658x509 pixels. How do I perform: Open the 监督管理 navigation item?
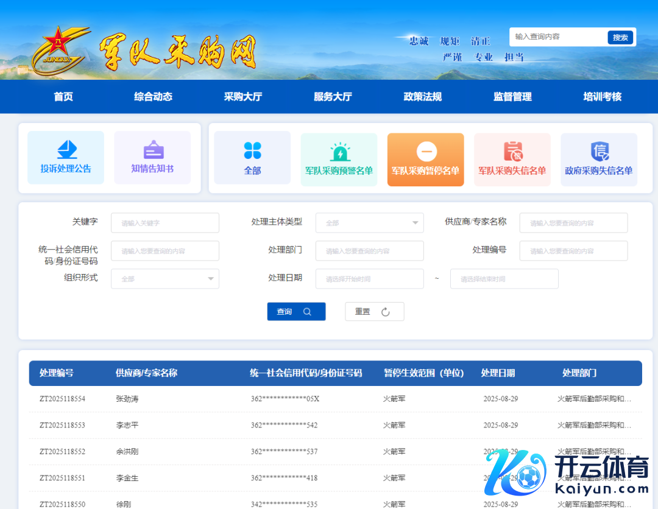(x=512, y=97)
